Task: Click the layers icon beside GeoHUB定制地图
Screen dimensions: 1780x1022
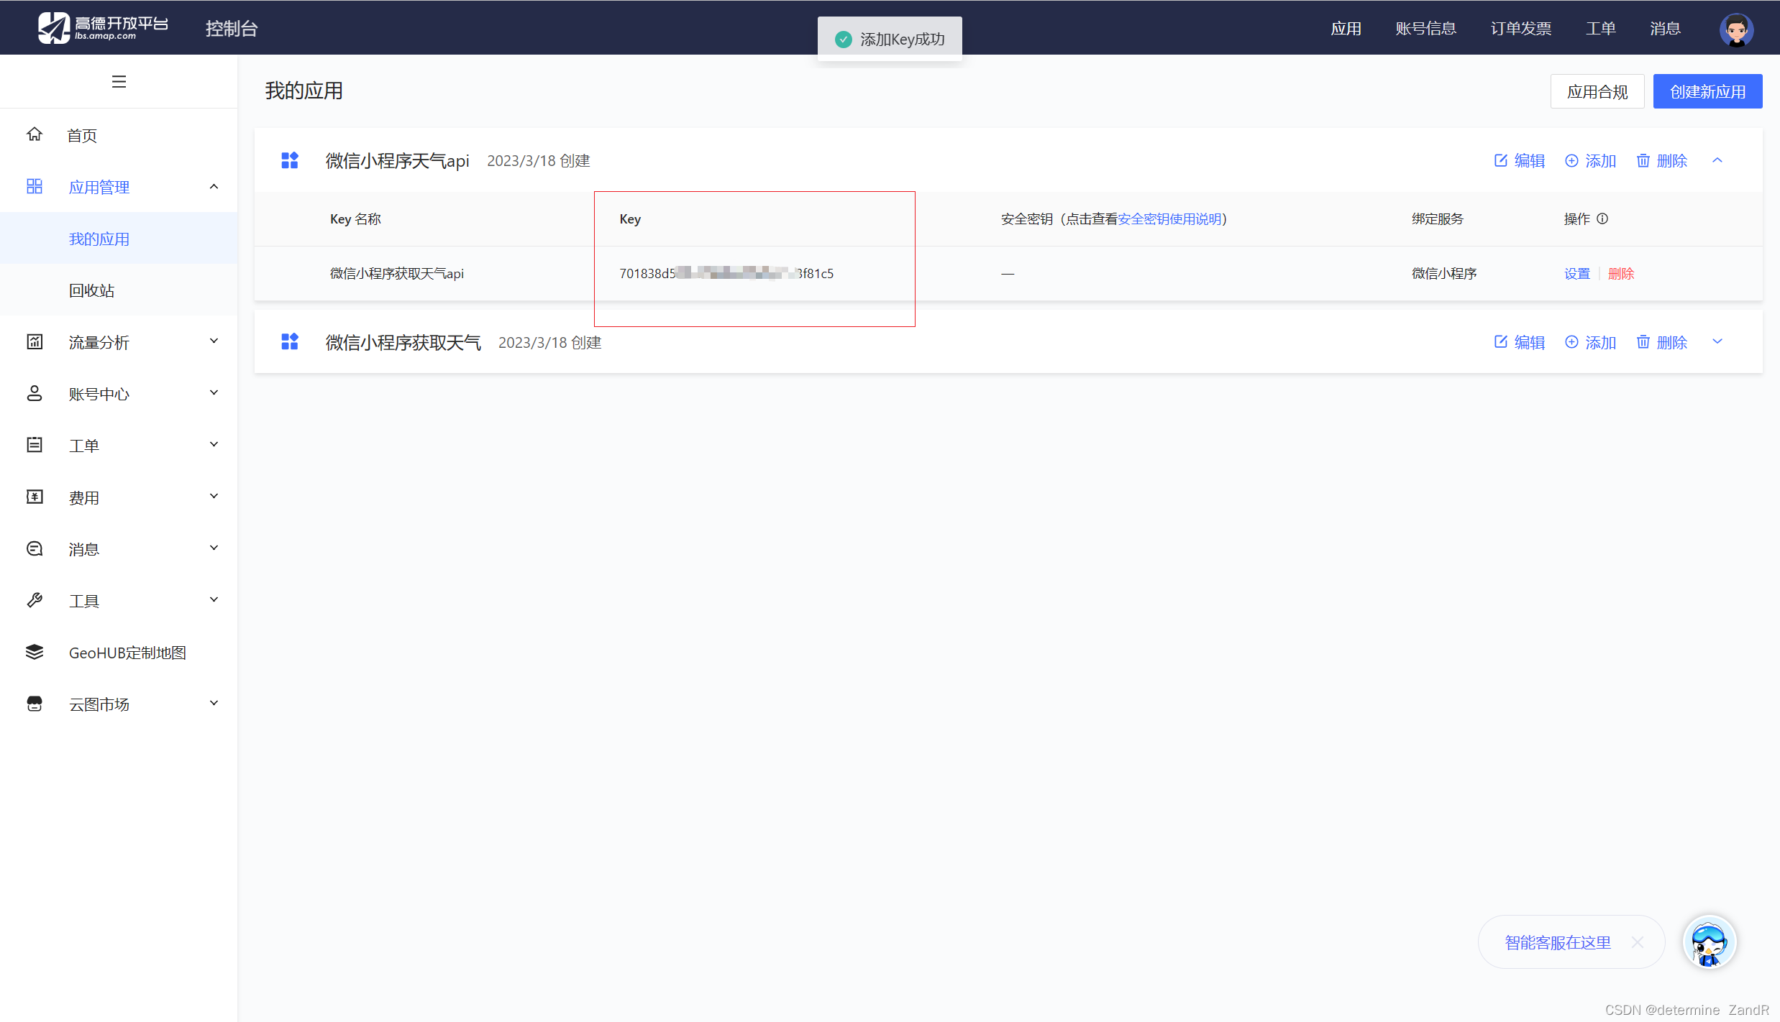Action: click(x=35, y=652)
